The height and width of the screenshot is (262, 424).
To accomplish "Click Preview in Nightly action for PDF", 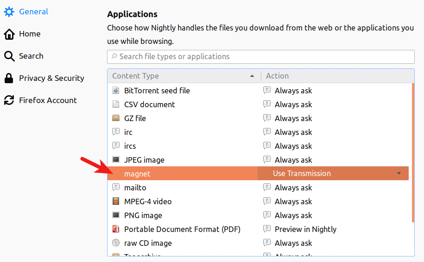I will point(305,229).
